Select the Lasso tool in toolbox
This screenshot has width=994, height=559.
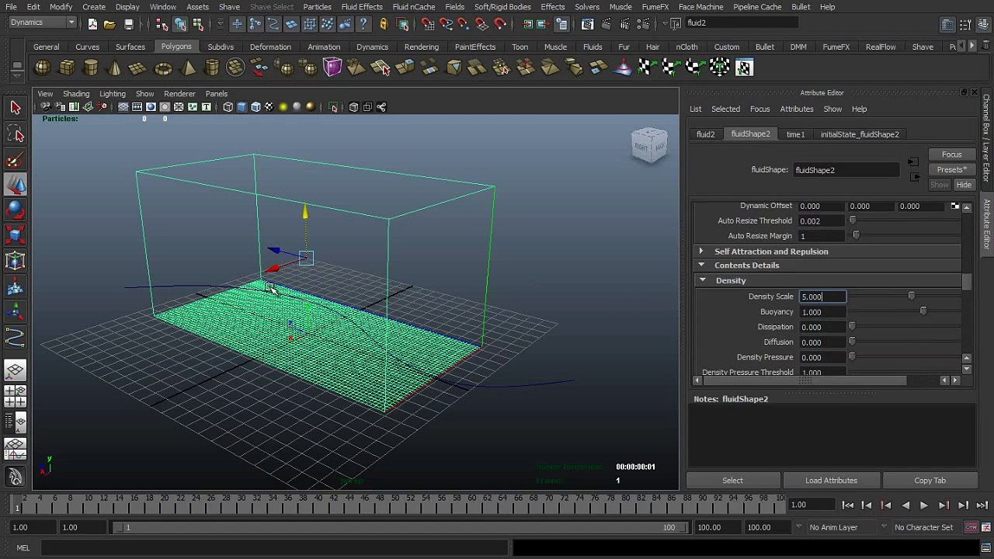click(x=16, y=134)
